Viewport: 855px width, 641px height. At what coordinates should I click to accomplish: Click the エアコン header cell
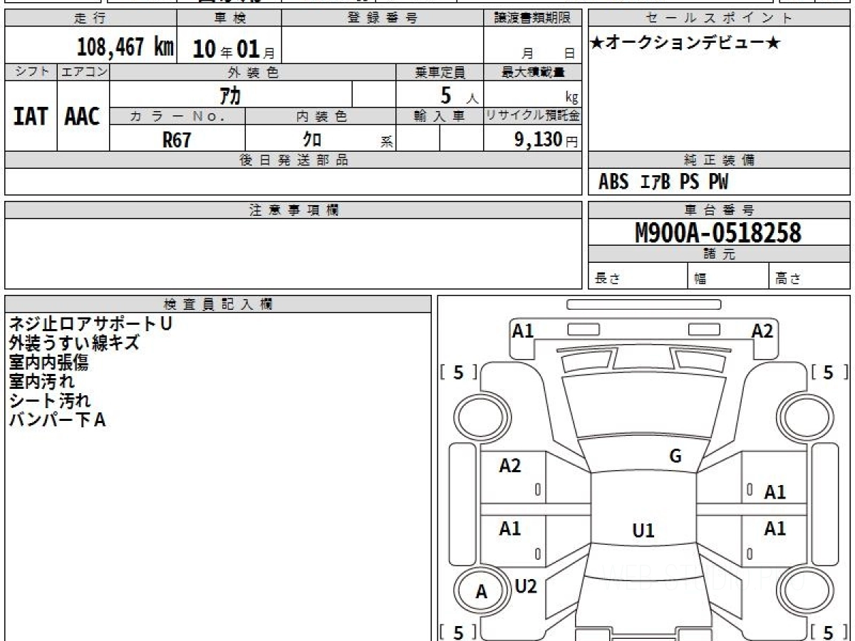(x=83, y=72)
